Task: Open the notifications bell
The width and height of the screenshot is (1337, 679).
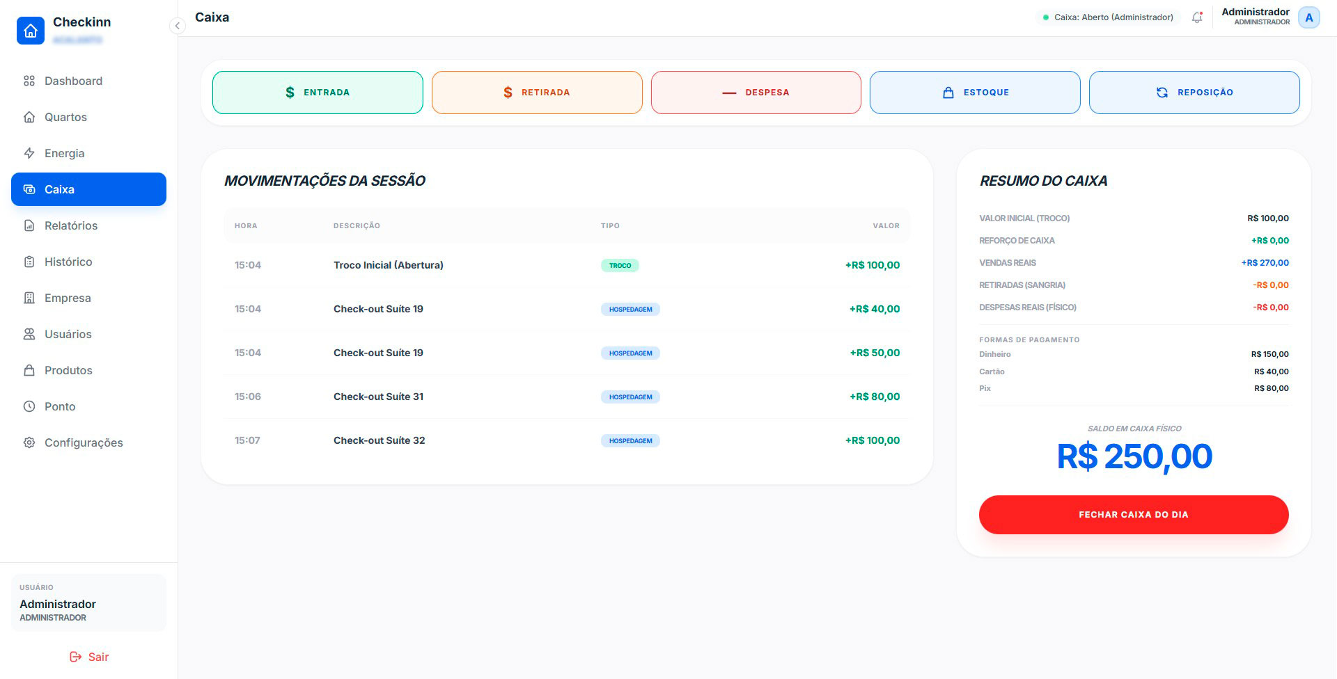Action: [1197, 17]
